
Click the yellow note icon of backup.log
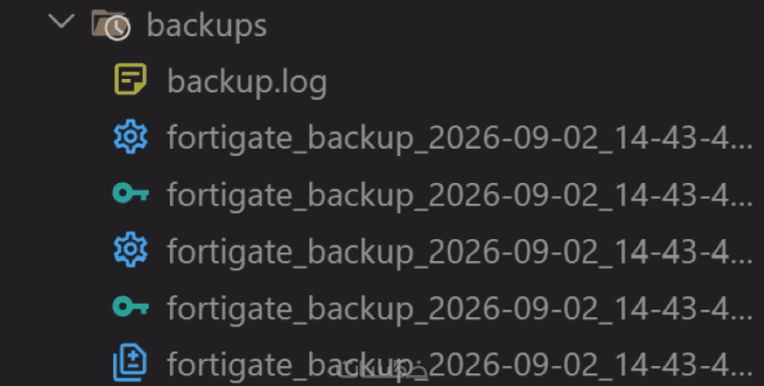coord(130,79)
